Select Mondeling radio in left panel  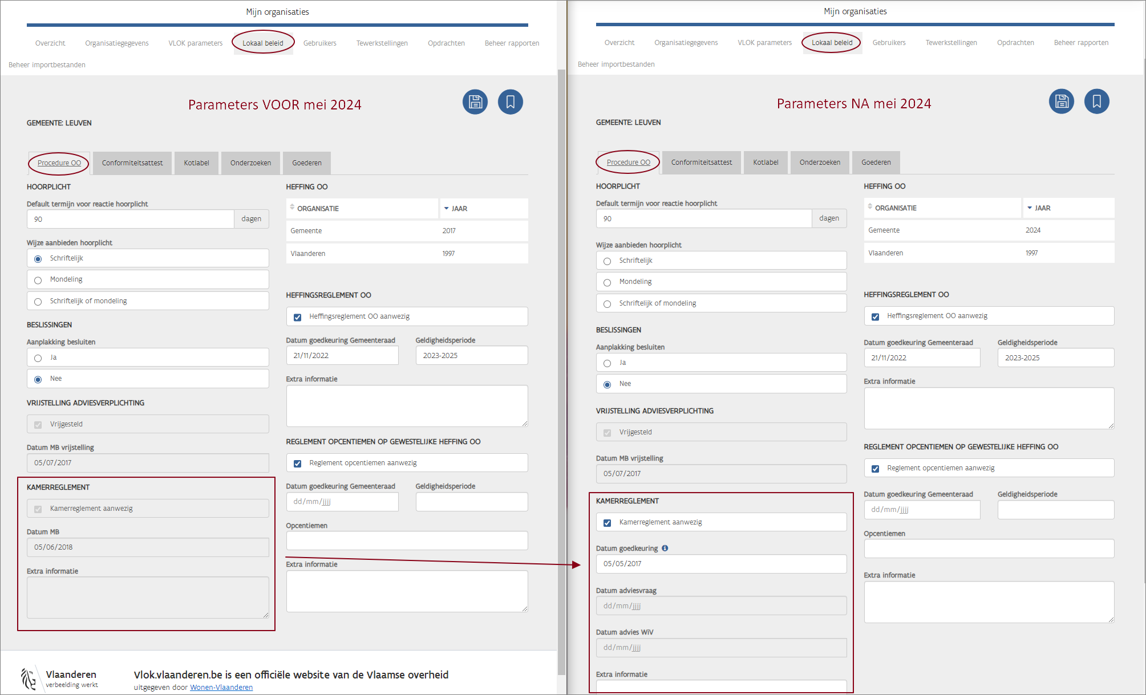[x=38, y=280]
